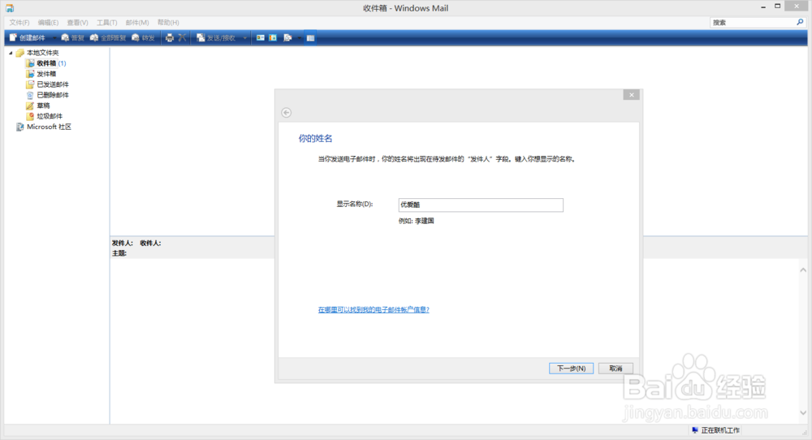The image size is (812, 440).
Task: Select the 垃圾邮件 (Junk Mail) folder
Action: coord(50,116)
